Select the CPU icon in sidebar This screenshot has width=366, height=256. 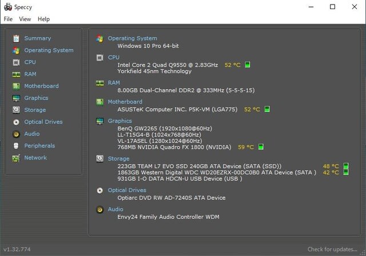tap(16, 62)
